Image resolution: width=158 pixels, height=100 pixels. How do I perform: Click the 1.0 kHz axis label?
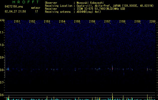[2, 45]
